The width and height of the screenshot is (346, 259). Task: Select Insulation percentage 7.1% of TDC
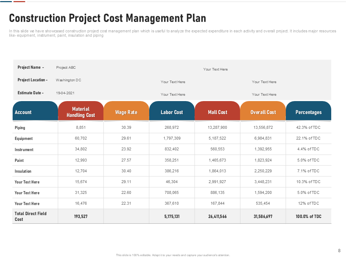[308, 171]
